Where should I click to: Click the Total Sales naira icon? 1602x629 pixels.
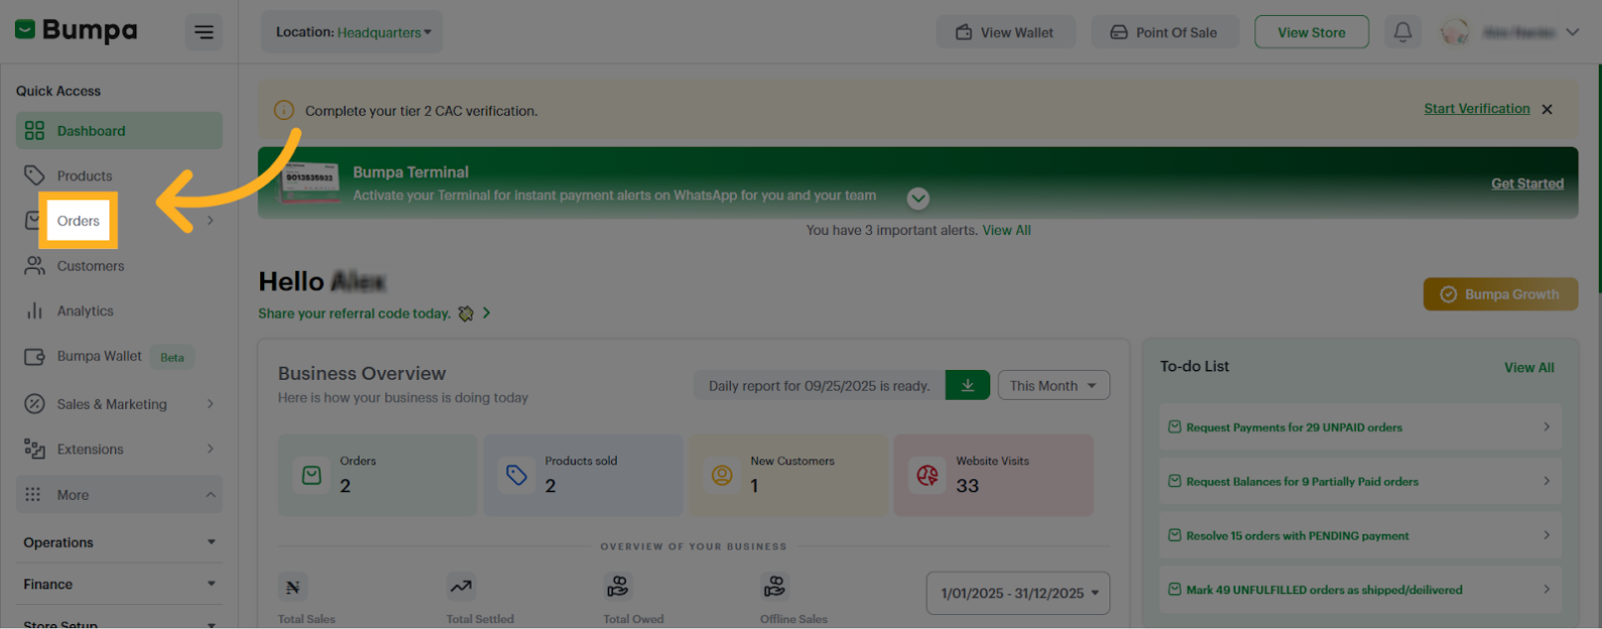tap(293, 586)
